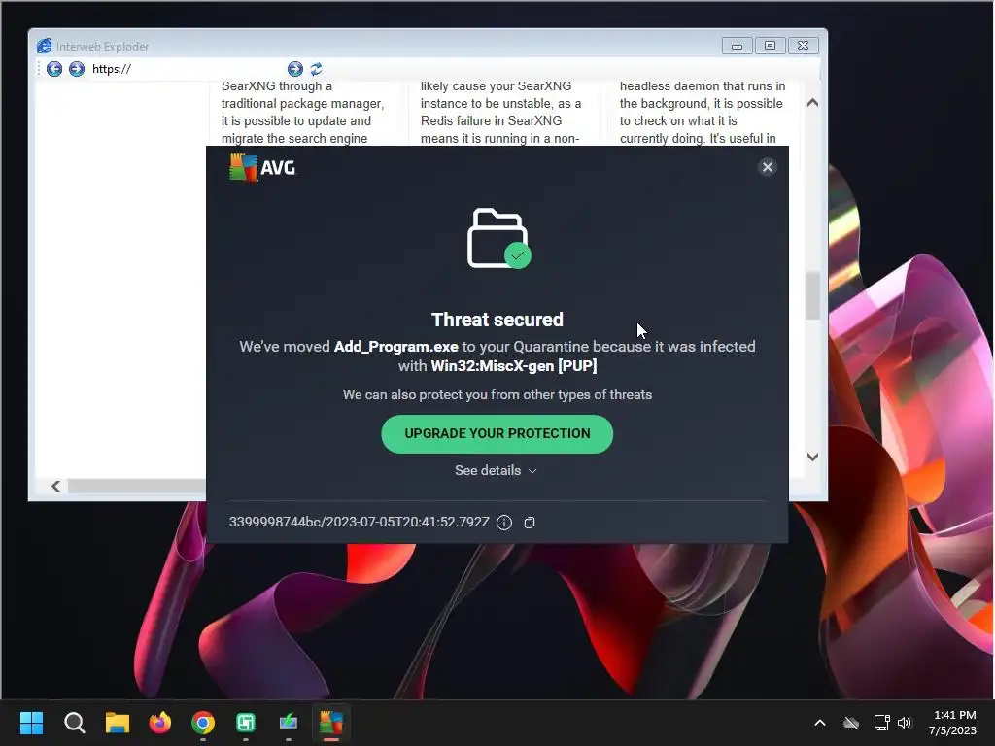The width and height of the screenshot is (995, 746).
Task: Open the green app icon on taskbar
Action: coord(246,723)
